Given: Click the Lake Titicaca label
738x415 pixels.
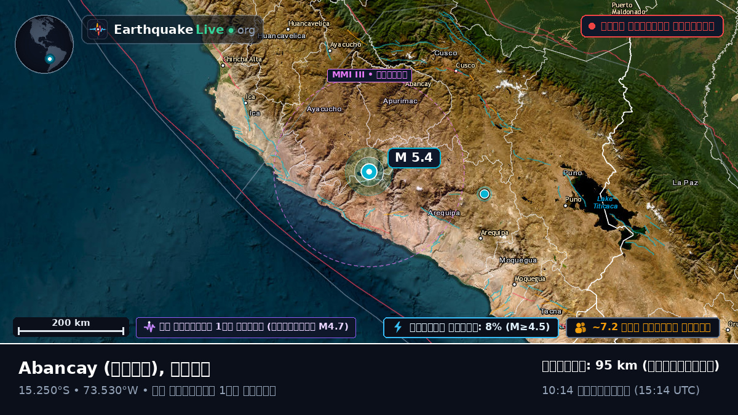Looking at the screenshot, I should (605, 202).
